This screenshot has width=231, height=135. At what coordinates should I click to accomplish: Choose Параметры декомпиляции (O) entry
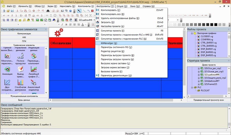pos(131,76)
